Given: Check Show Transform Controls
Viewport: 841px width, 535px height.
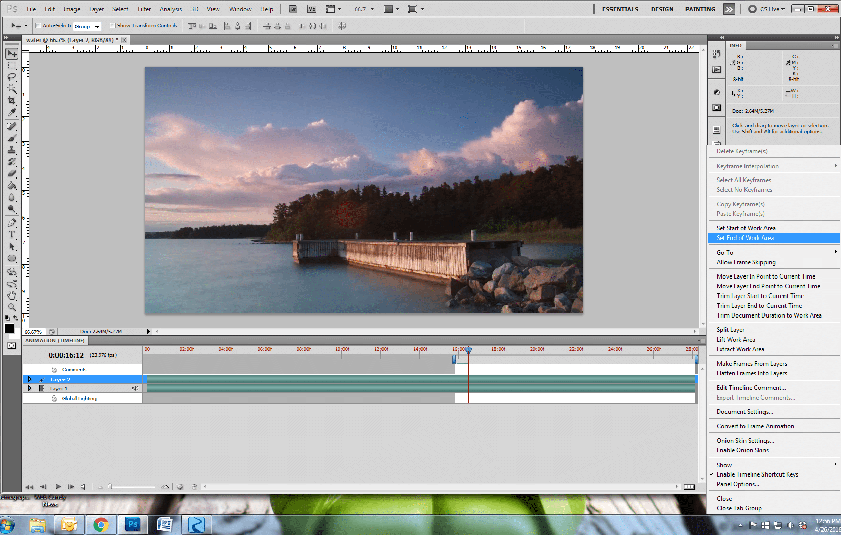Looking at the screenshot, I should [x=112, y=26].
